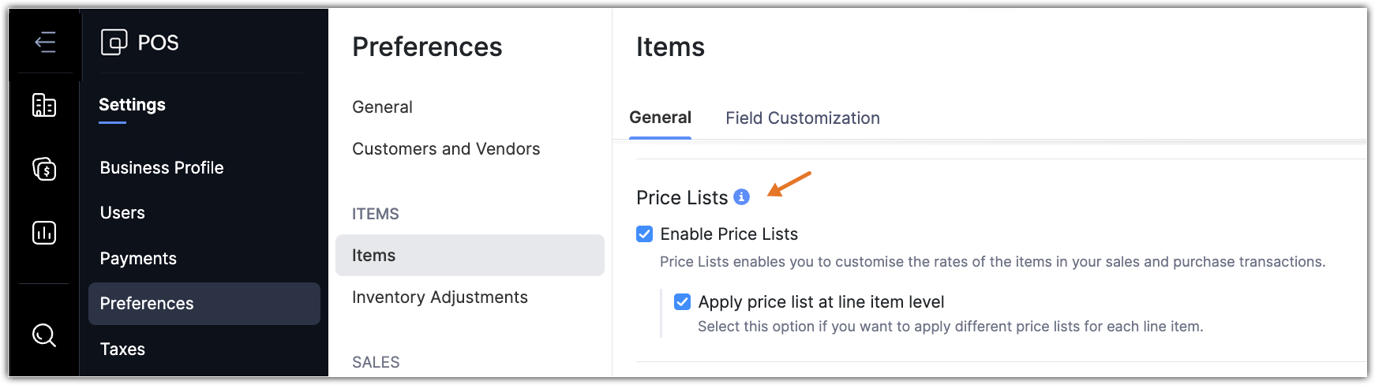Screen dimensions: 1375x385
Task: Switch to the Field Customization tab
Action: click(803, 118)
